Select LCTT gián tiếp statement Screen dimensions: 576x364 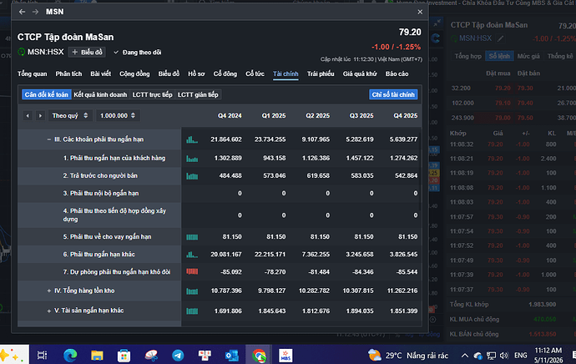[x=198, y=94]
